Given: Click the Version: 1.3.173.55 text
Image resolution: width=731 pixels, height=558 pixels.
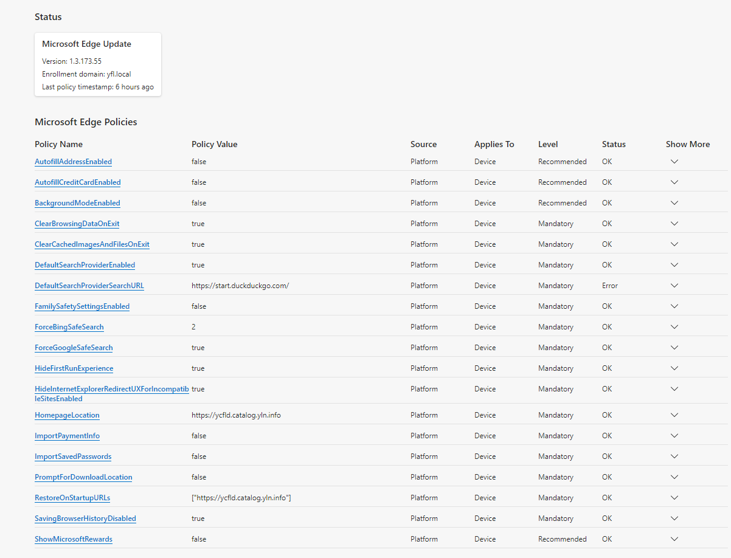Looking at the screenshot, I should point(72,61).
